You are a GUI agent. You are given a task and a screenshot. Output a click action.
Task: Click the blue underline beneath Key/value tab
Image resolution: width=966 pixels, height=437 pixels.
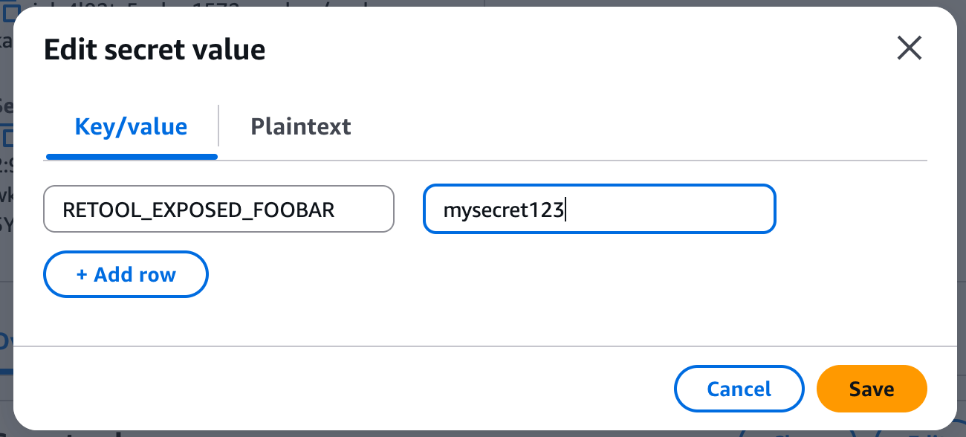[x=132, y=157]
